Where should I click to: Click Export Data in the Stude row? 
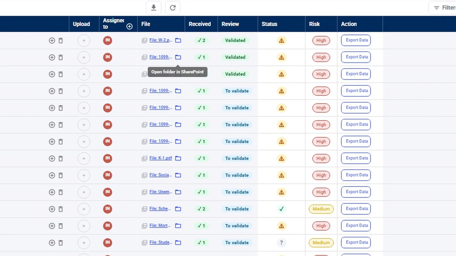tap(356, 242)
